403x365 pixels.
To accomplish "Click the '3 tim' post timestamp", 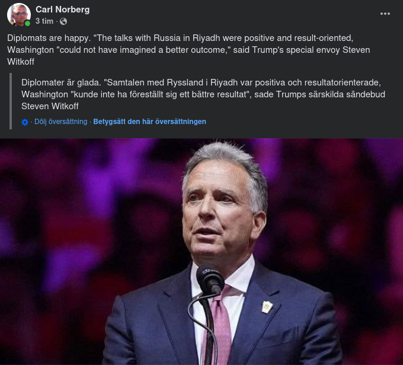I will click(44, 21).
